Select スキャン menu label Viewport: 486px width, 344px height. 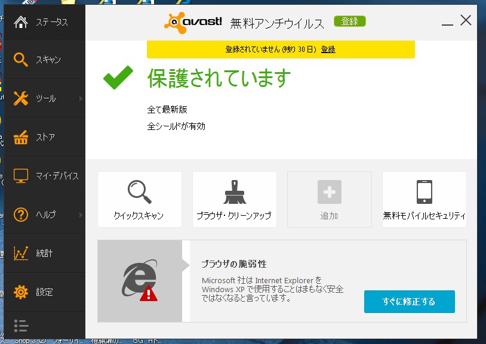[48, 60]
